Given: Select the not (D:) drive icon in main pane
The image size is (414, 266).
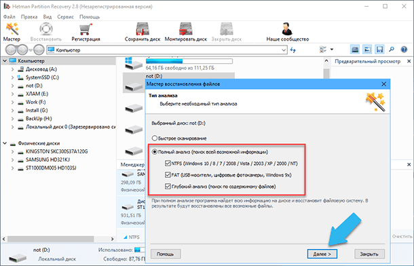Looking at the screenshot, I should 134,86.
